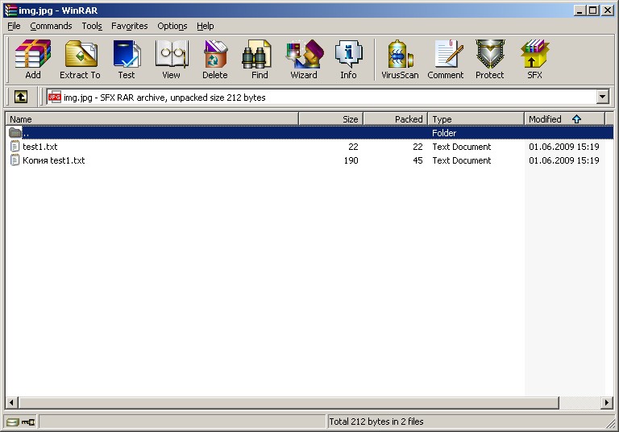Click the parent folder icon in list
Viewport: 619px width, 432px height.
click(15, 133)
